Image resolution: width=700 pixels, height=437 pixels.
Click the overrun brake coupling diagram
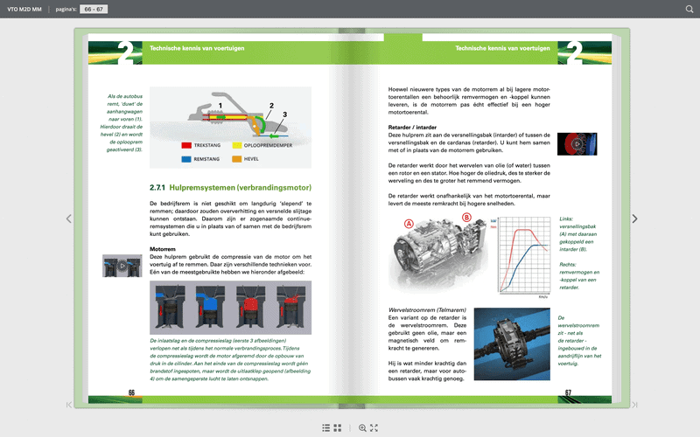pos(230,127)
